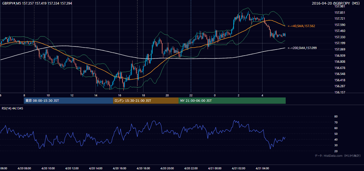Click the RSI scale value 50
The image size is (364, 171).
(336, 134)
